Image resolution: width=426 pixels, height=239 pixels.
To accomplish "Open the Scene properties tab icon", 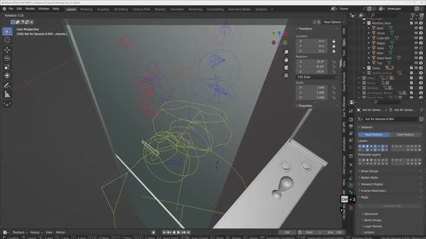I will (x=351, y=140).
